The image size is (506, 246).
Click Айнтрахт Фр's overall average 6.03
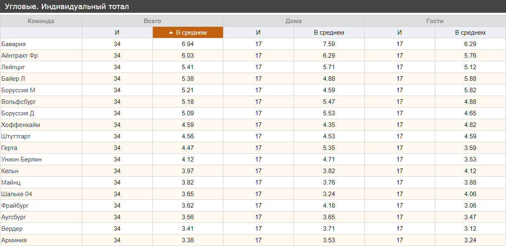click(188, 56)
